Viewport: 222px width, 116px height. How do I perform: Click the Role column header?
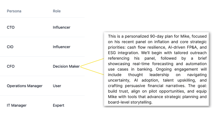(57, 11)
